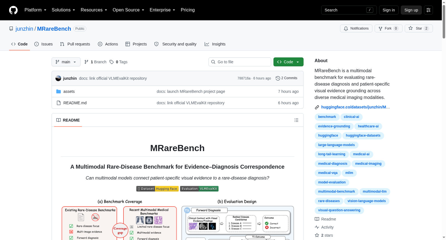
Task: Open the 2 Commits history link
Action: (x=286, y=78)
